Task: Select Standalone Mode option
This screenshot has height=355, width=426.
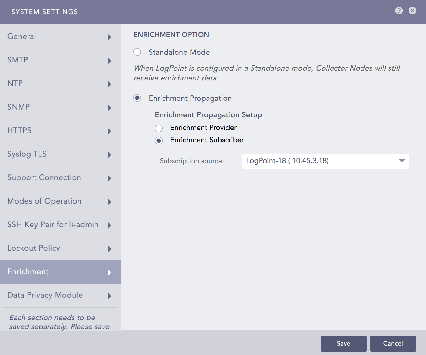Action: pos(137,52)
